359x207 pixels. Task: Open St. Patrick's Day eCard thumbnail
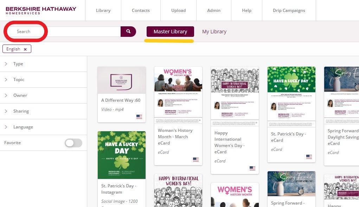click(x=291, y=96)
